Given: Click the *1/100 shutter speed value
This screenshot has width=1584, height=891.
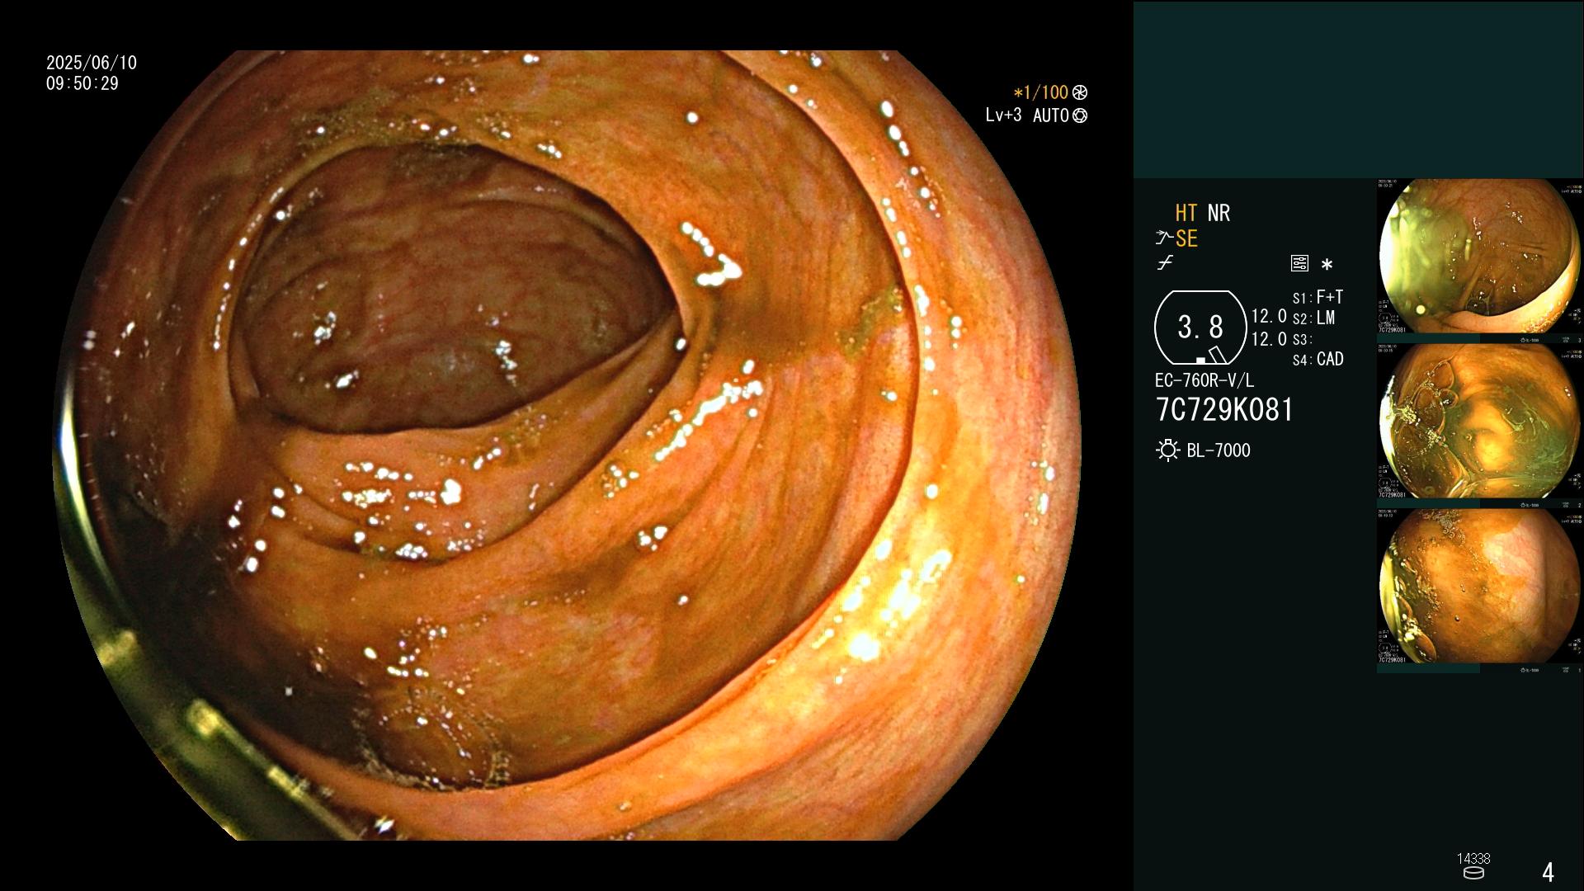Looking at the screenshot, I should [1040, 92].
